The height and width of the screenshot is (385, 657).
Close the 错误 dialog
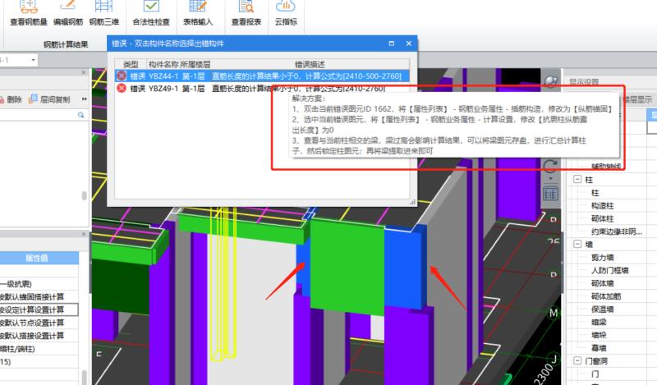click(408, 44)
